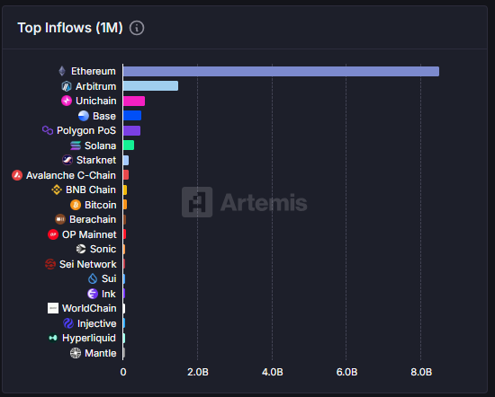Click the light blue Arbitrum bar

pyautogui.click(x=150, y=85)
